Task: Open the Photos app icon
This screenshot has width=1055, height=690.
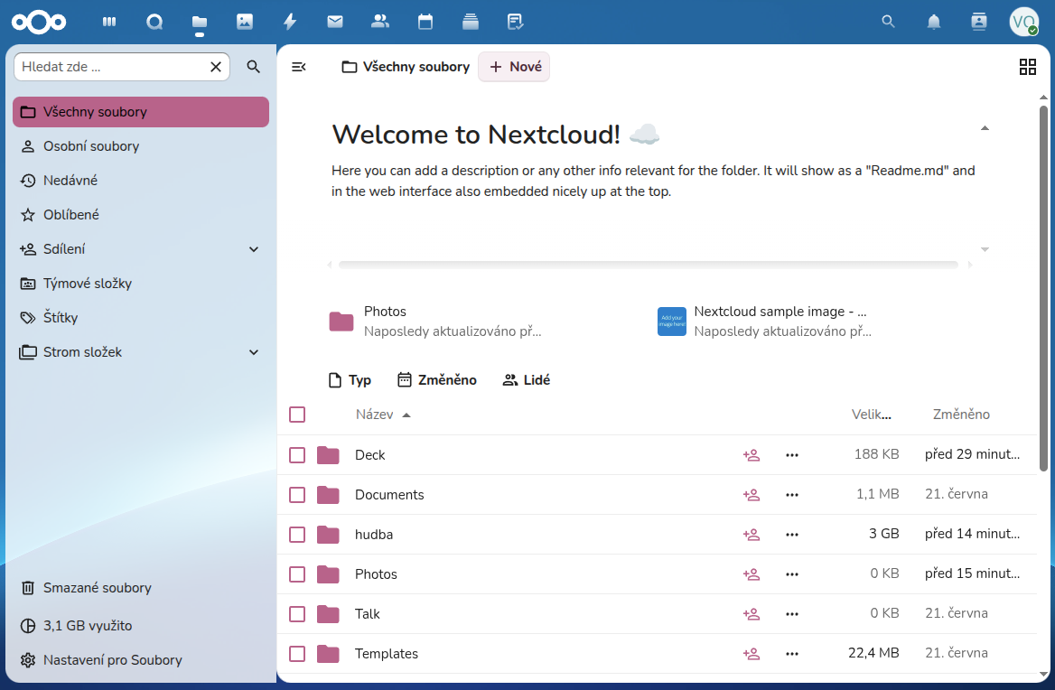Action: 245,23
